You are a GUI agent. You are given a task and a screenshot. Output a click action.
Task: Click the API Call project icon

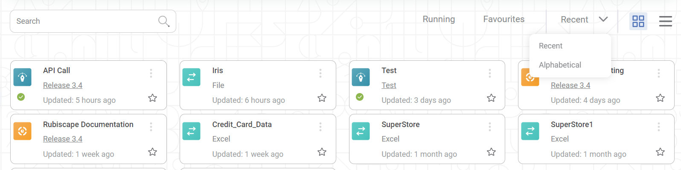23,77
